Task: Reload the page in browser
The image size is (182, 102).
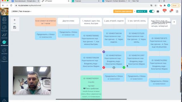Action: (x=11, y=5)
